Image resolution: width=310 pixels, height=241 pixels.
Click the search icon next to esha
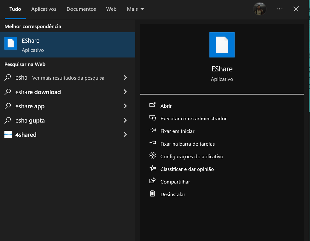coord(8,77)
